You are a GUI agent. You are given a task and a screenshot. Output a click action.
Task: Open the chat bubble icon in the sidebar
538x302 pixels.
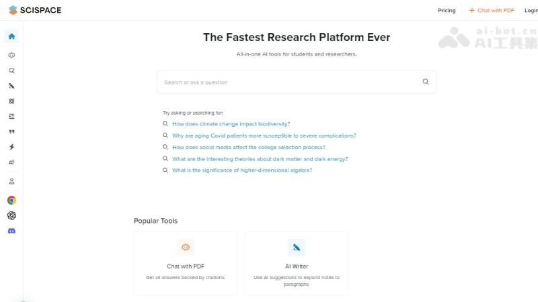pyautogui.click(x=11, y=56)
